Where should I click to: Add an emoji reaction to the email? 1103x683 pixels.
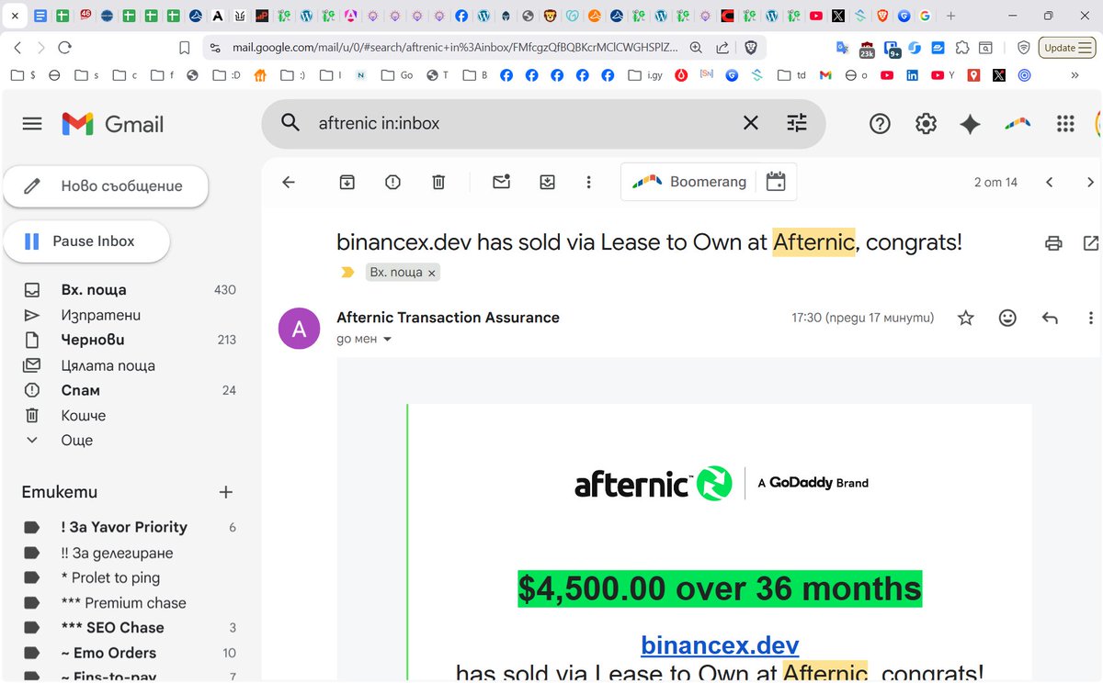1007,317
